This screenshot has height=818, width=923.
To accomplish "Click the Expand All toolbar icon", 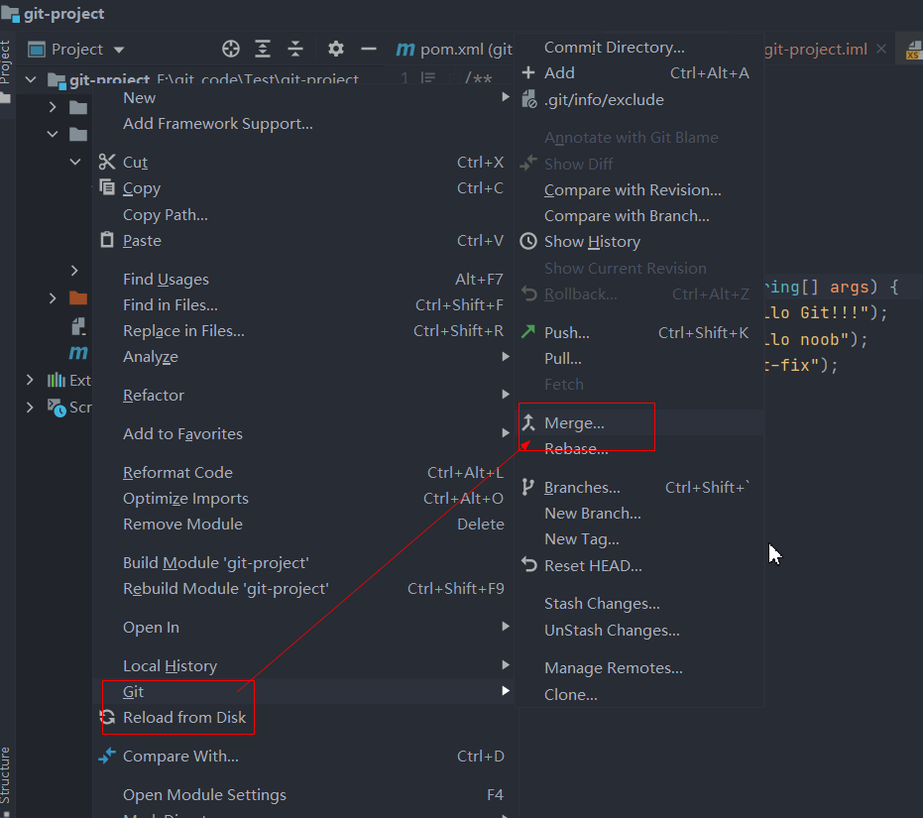I will click(263, 49).
